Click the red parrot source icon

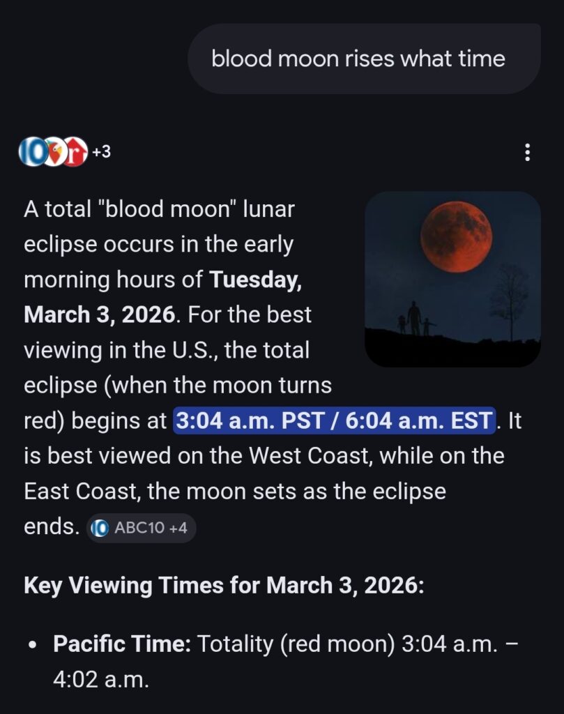click(54, 152)
